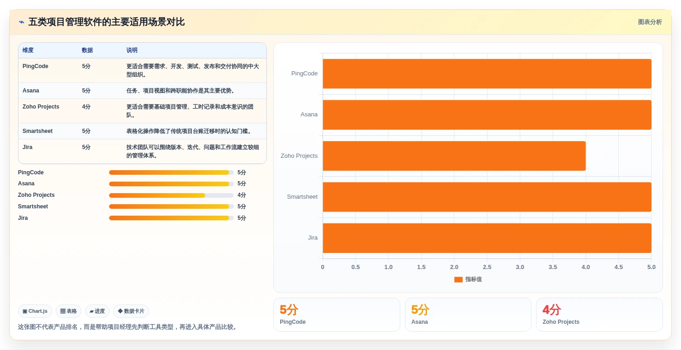Click the 进度 tag chip

pyautogui.click(x=97, y=311)
